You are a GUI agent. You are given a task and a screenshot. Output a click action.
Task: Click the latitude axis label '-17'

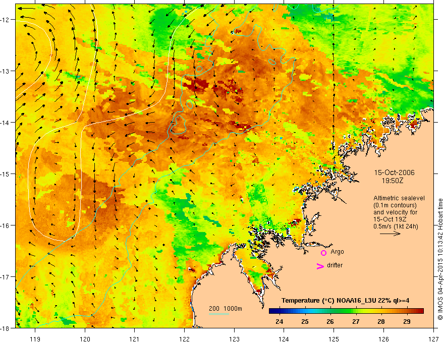coord(5,277)
